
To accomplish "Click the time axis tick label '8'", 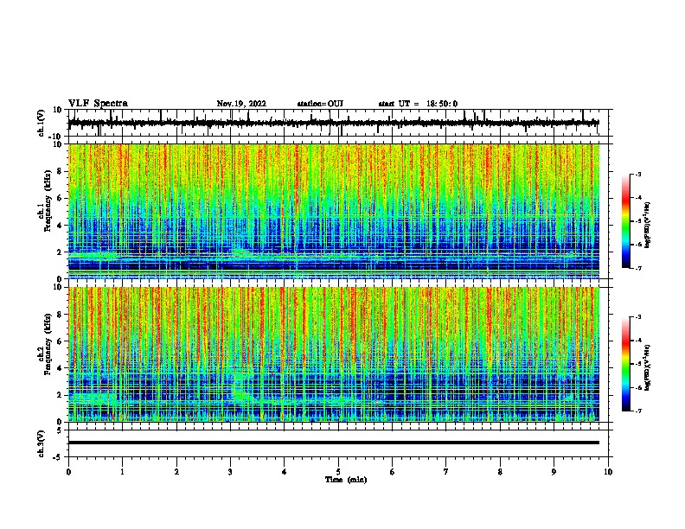I will [x=500, y=472].
